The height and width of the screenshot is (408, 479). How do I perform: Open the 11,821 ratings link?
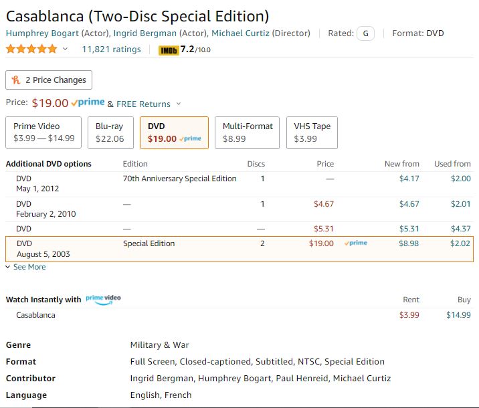click(111, 49)
